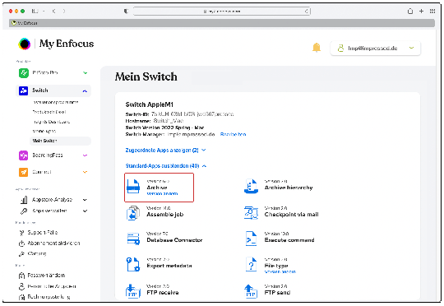This screenshot has width=444, height=306.
Task: Click the Support-Fälle icon
Action: point(22,233)
